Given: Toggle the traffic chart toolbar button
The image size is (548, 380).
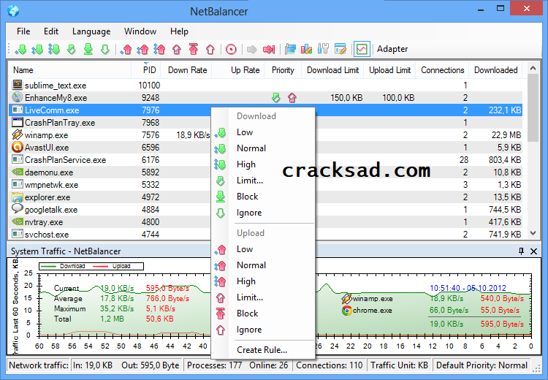Looking at the screenshot, I should 362,49.
